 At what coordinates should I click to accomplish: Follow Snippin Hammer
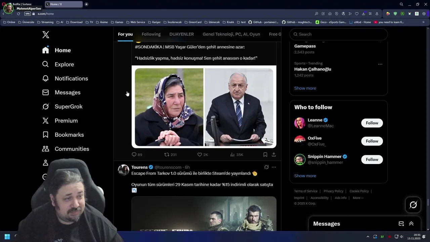tap(372, 160)
